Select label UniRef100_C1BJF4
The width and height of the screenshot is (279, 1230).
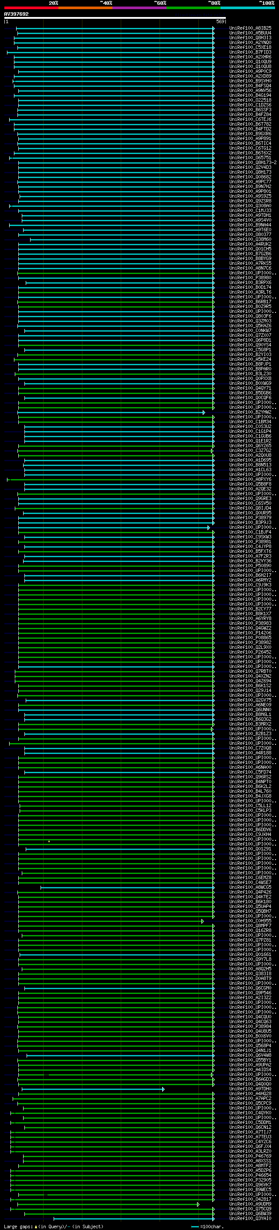pos(250,532)
